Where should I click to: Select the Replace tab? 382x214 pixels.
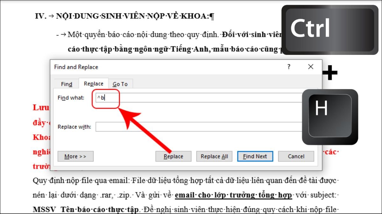[94, 84]
